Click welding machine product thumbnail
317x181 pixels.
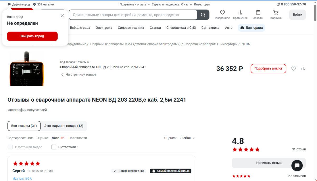pyautogui.click(x=26, y=68)
